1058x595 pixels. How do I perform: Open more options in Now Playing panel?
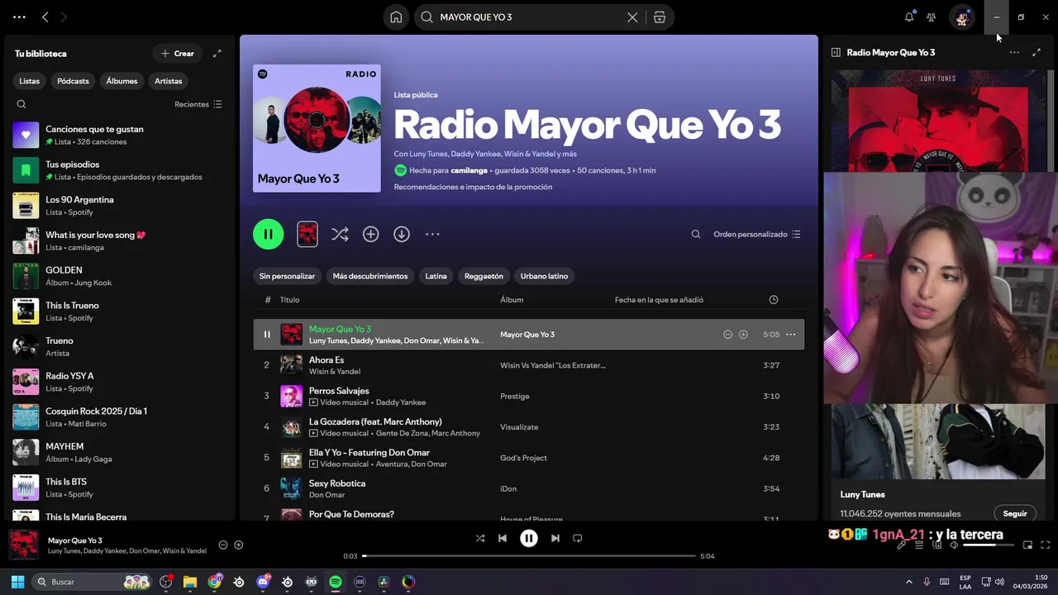tap(1014, 52)
